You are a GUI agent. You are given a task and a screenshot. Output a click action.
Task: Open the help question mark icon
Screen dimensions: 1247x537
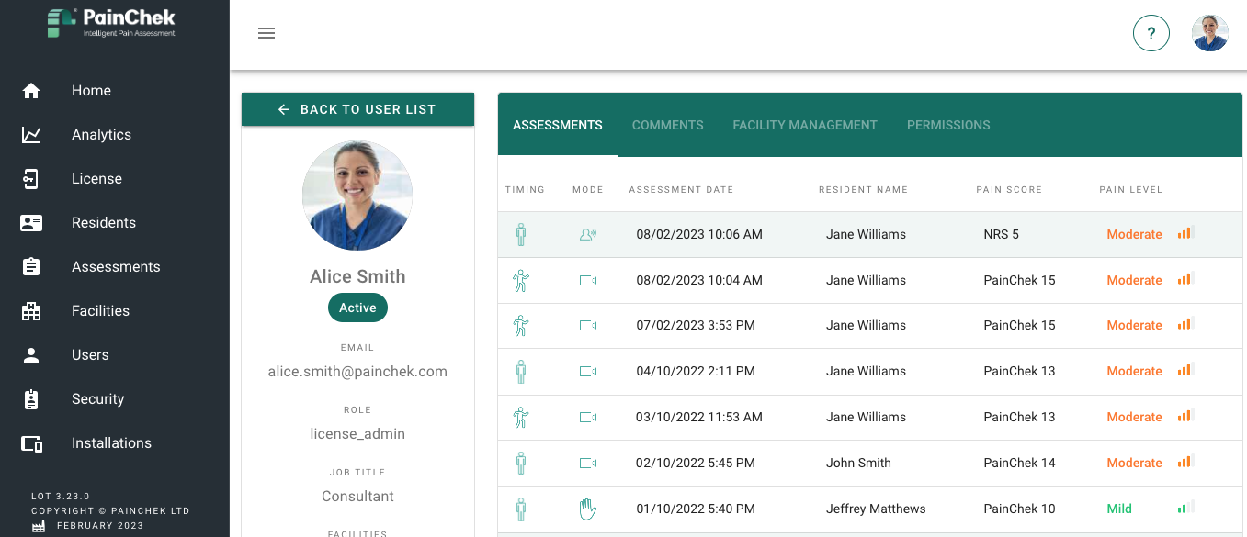pyautogui.click(x=1151, y=33)
